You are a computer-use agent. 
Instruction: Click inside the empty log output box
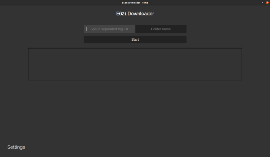point(135,64)
